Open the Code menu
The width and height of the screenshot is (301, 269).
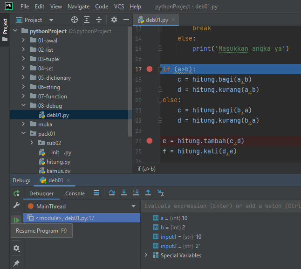tap(102, 7)
